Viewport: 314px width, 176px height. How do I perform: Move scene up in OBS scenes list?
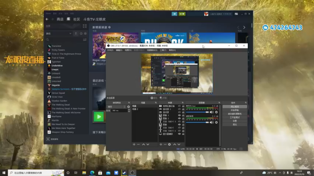143,144
